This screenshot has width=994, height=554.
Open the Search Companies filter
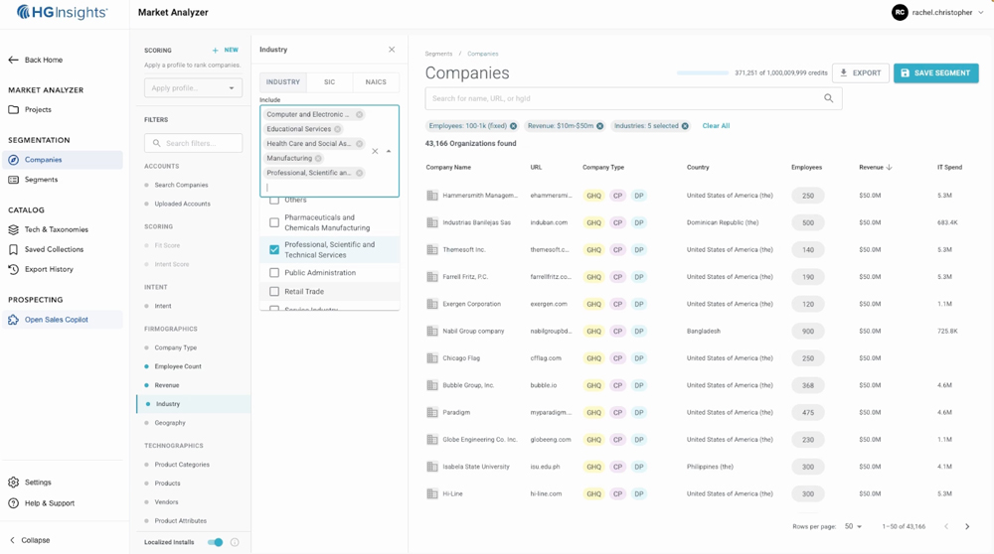pyautogui.click(x=181, y=185)
